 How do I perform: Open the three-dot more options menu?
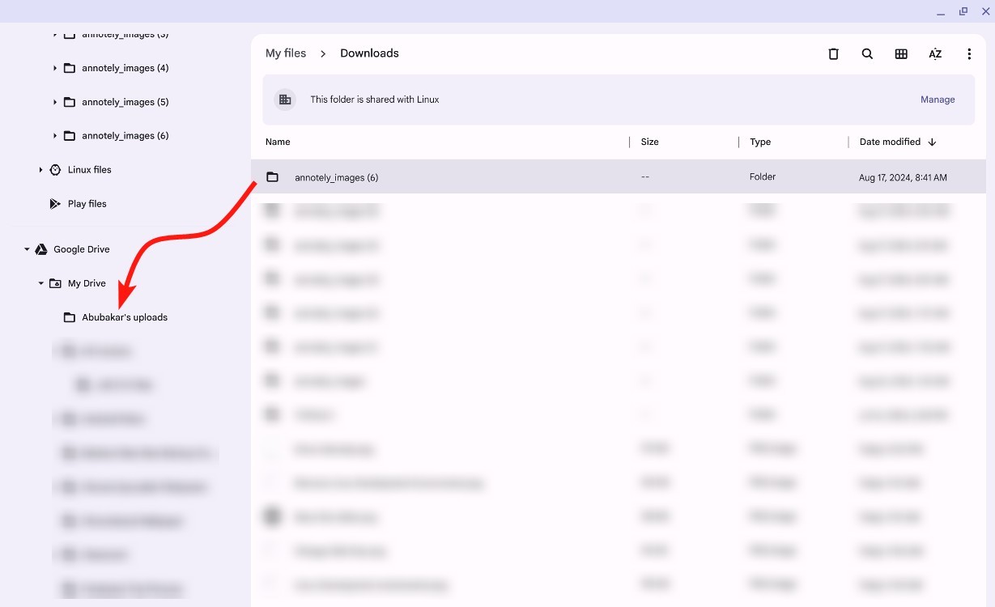pos(969,54)
